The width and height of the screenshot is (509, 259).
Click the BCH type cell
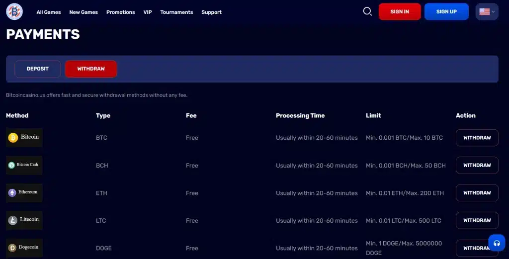(102, 166)
